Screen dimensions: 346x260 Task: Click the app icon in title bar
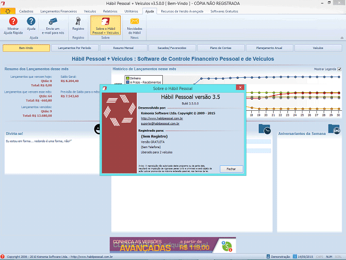pos(3,3)
